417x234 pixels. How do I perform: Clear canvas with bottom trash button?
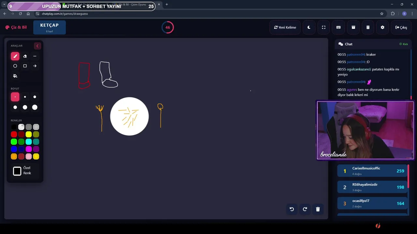[x=318, y=209]
